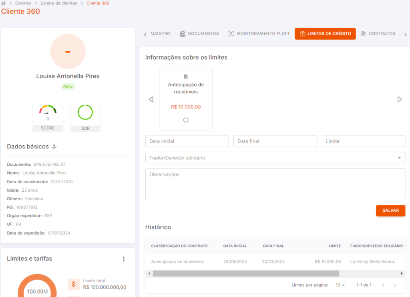Navigate to Esteira de clientes breadcrumb

point(59,3)
